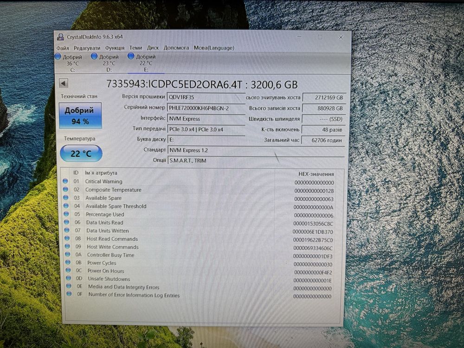
Task: Click the HEX-значення column header
Action: point(316,174)
